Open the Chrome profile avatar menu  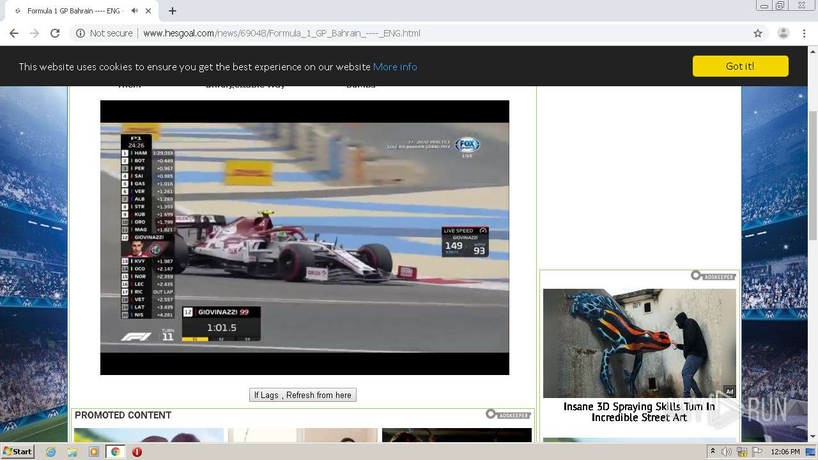tap(783, 33)
